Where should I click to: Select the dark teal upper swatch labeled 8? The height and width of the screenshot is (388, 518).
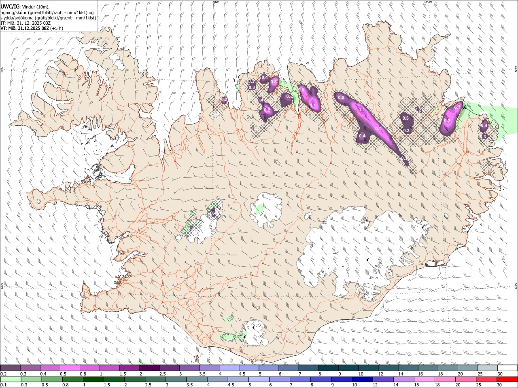click(x=328, y=368)
